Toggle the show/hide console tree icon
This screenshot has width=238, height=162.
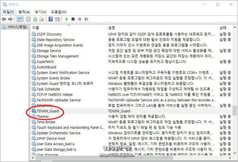[20, 19]
